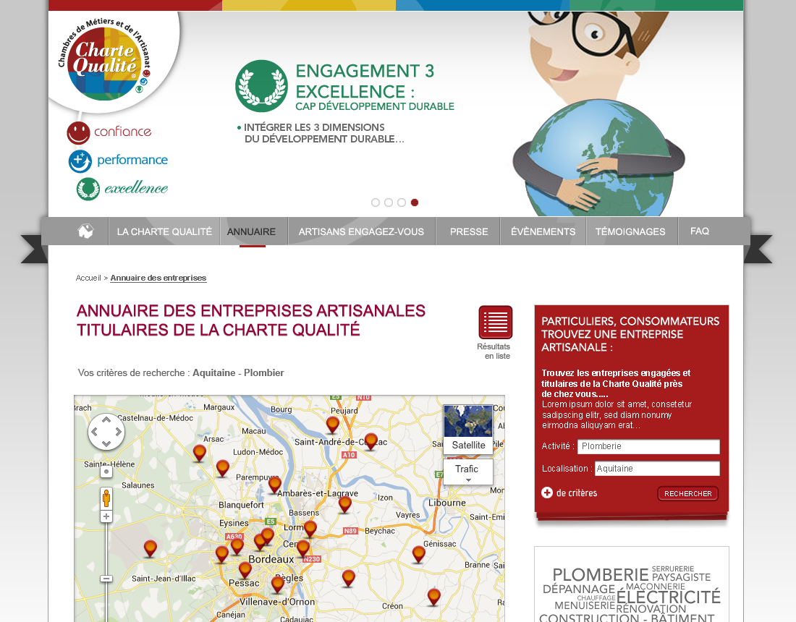Image resolution: width=796 pixels, height=622 pixels.
Task: Zoom out the map with minus button
Action: (x=106, y=579)
